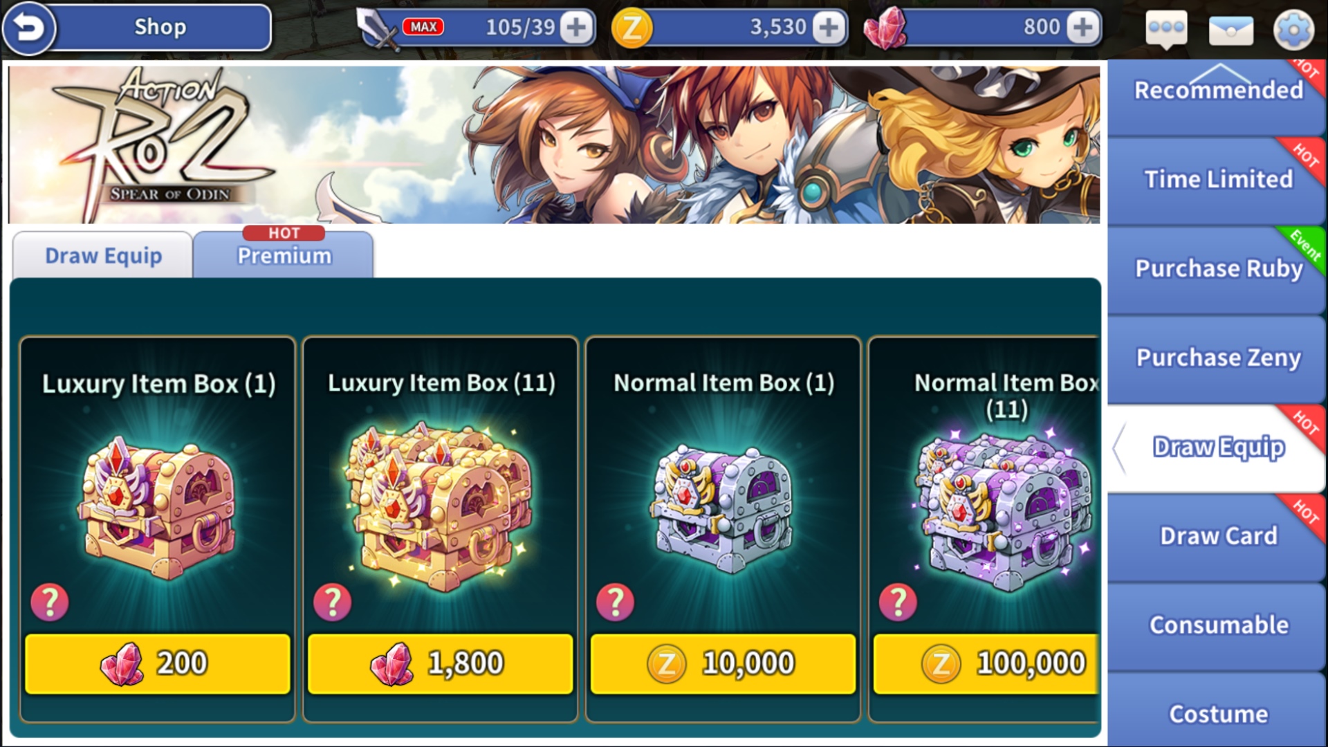The width and height of the screenshot is (1328, 747).
Task: Buy Luxury Item Box (11) for 1,800 rubies
Action: pyautogui.click(x=440, y=663)
